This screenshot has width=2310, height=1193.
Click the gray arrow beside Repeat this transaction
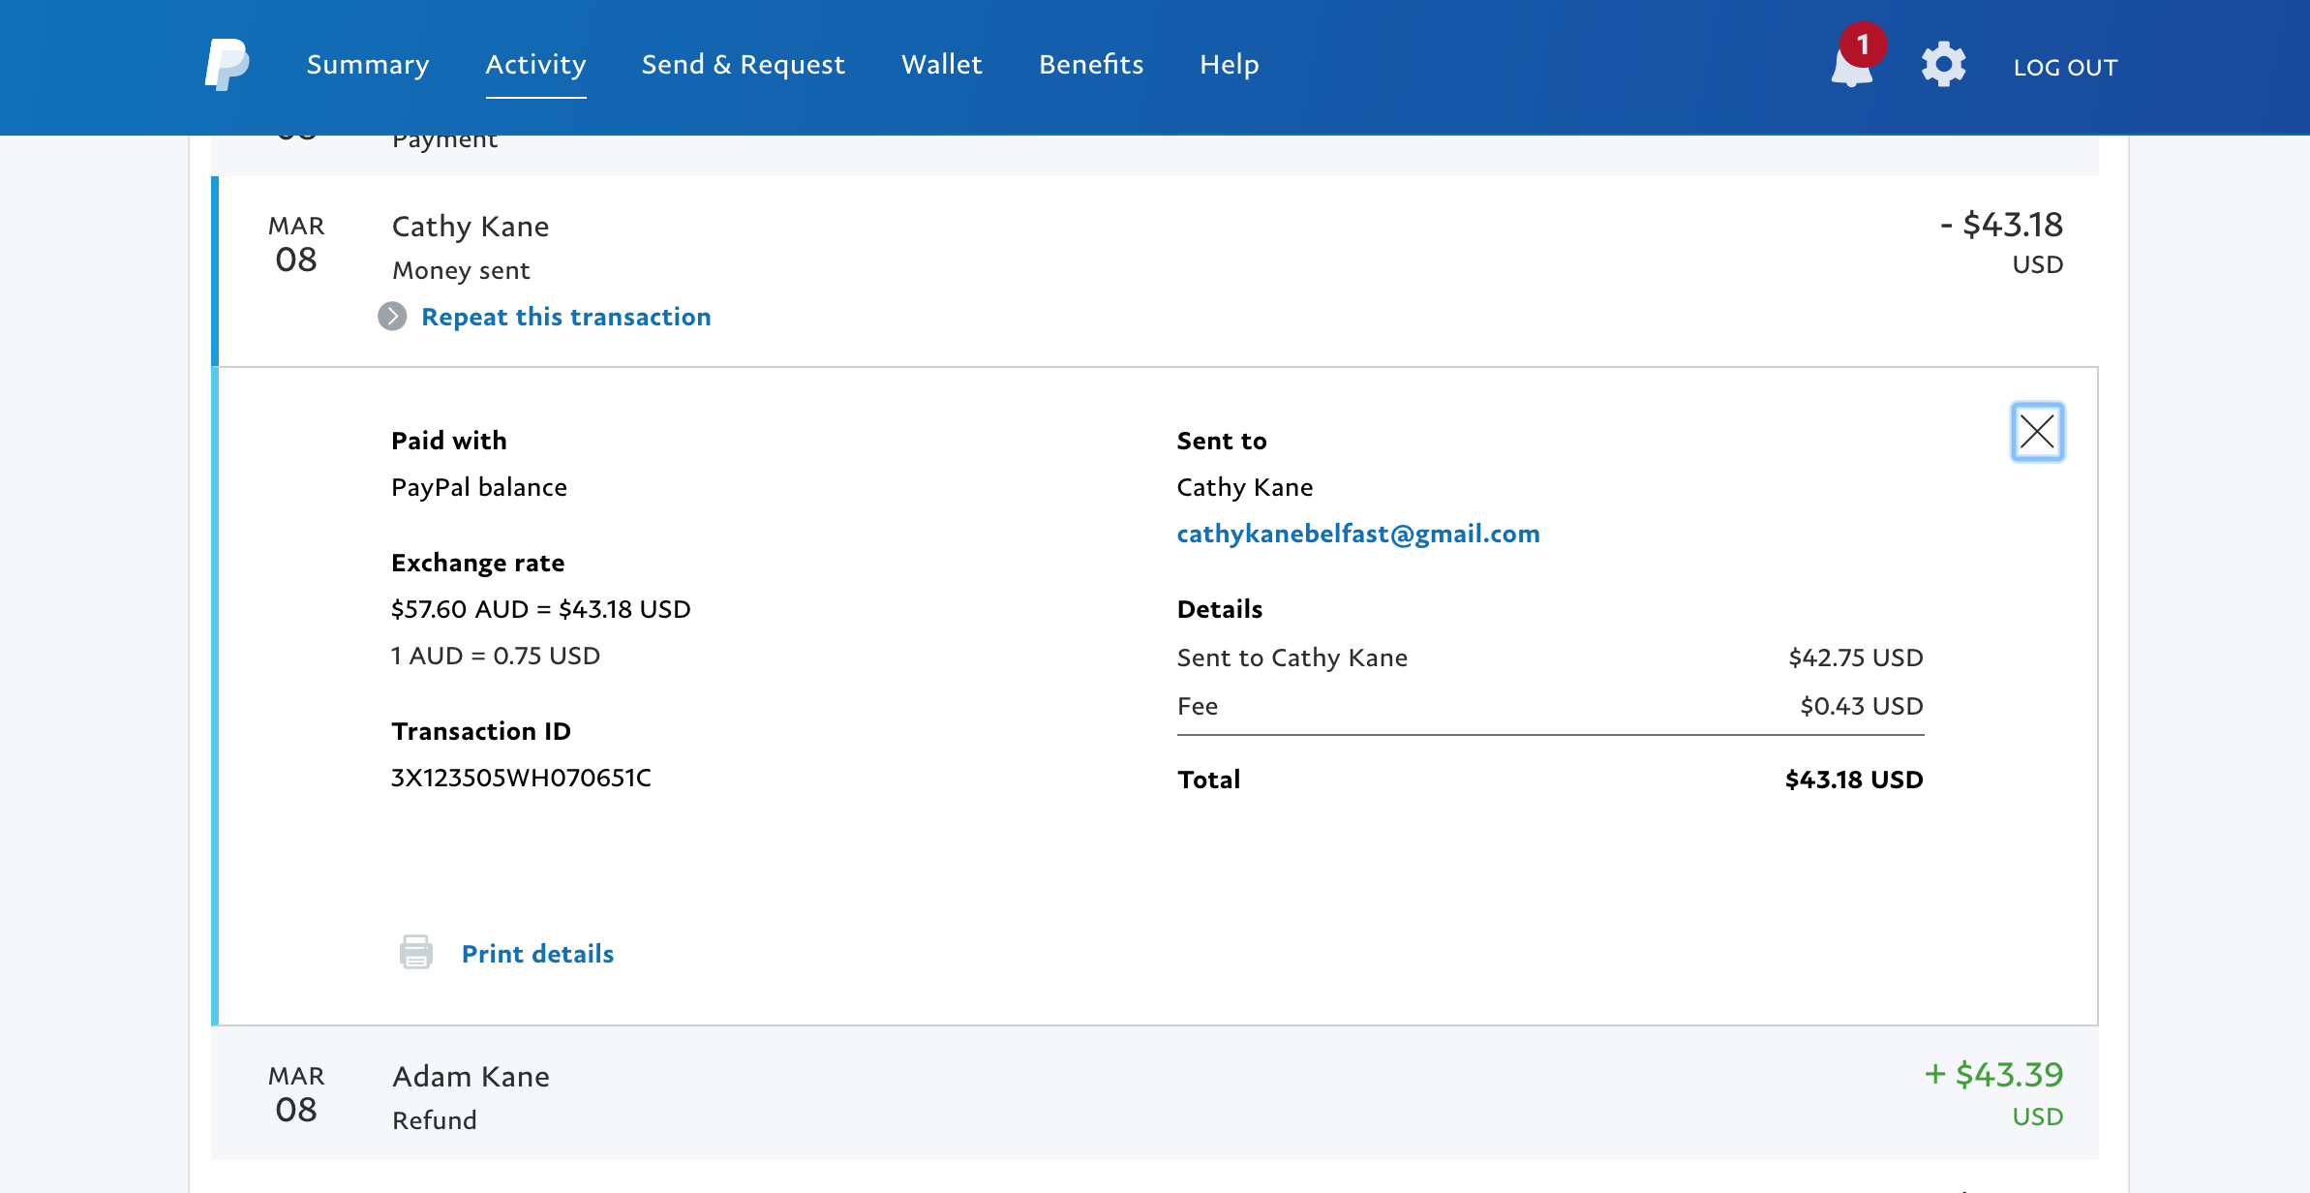392,317
